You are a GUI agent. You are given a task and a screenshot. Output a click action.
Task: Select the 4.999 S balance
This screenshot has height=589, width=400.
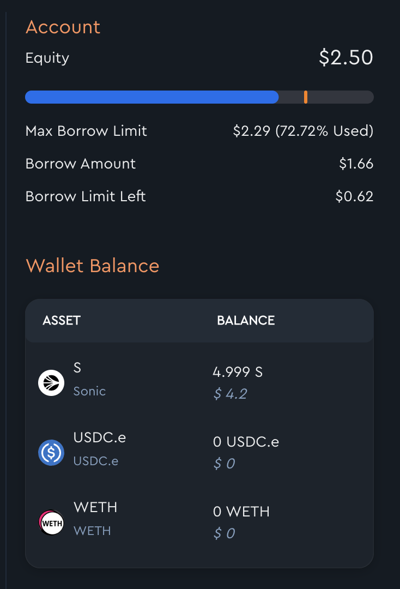coord(238,372)
